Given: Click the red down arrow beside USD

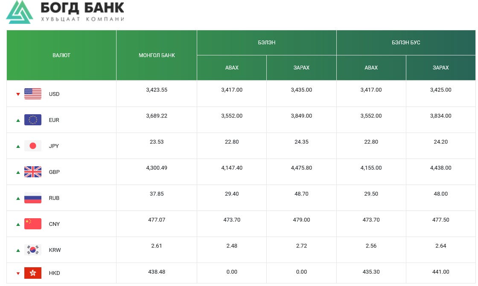Looking at the screenshot, I should 18,94.
